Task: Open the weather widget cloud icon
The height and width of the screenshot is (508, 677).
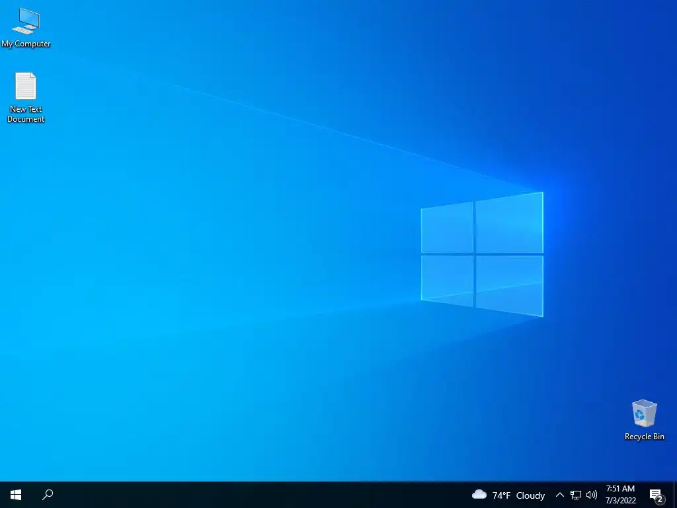Action: [479, 495]
